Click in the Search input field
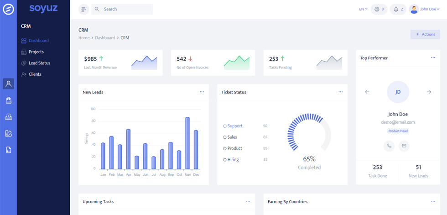 coord(122,9)
